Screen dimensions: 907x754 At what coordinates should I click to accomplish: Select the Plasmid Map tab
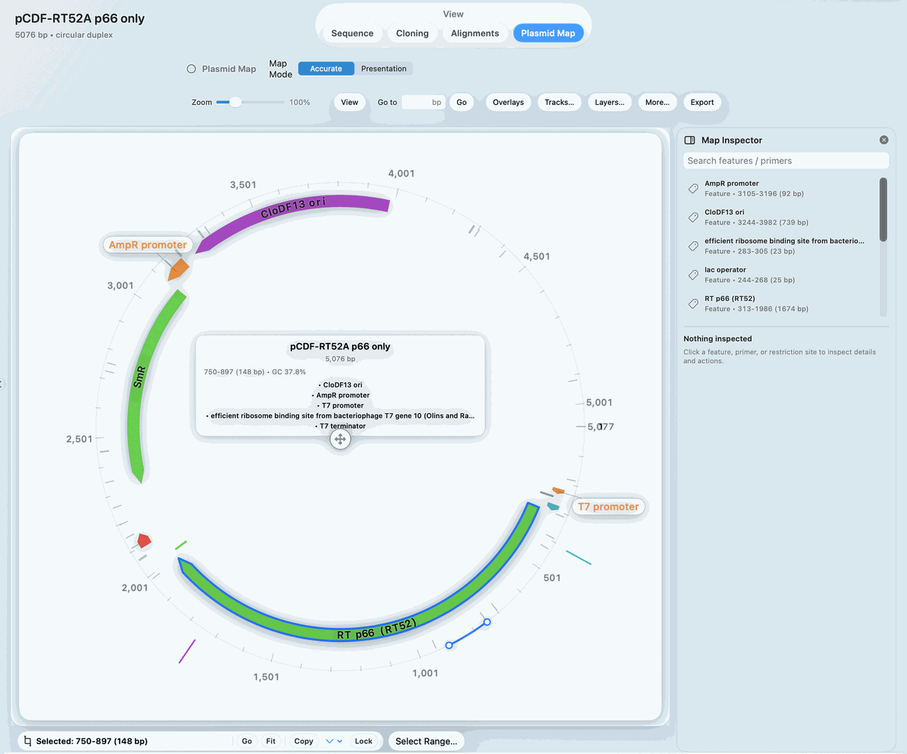point(548,33)
